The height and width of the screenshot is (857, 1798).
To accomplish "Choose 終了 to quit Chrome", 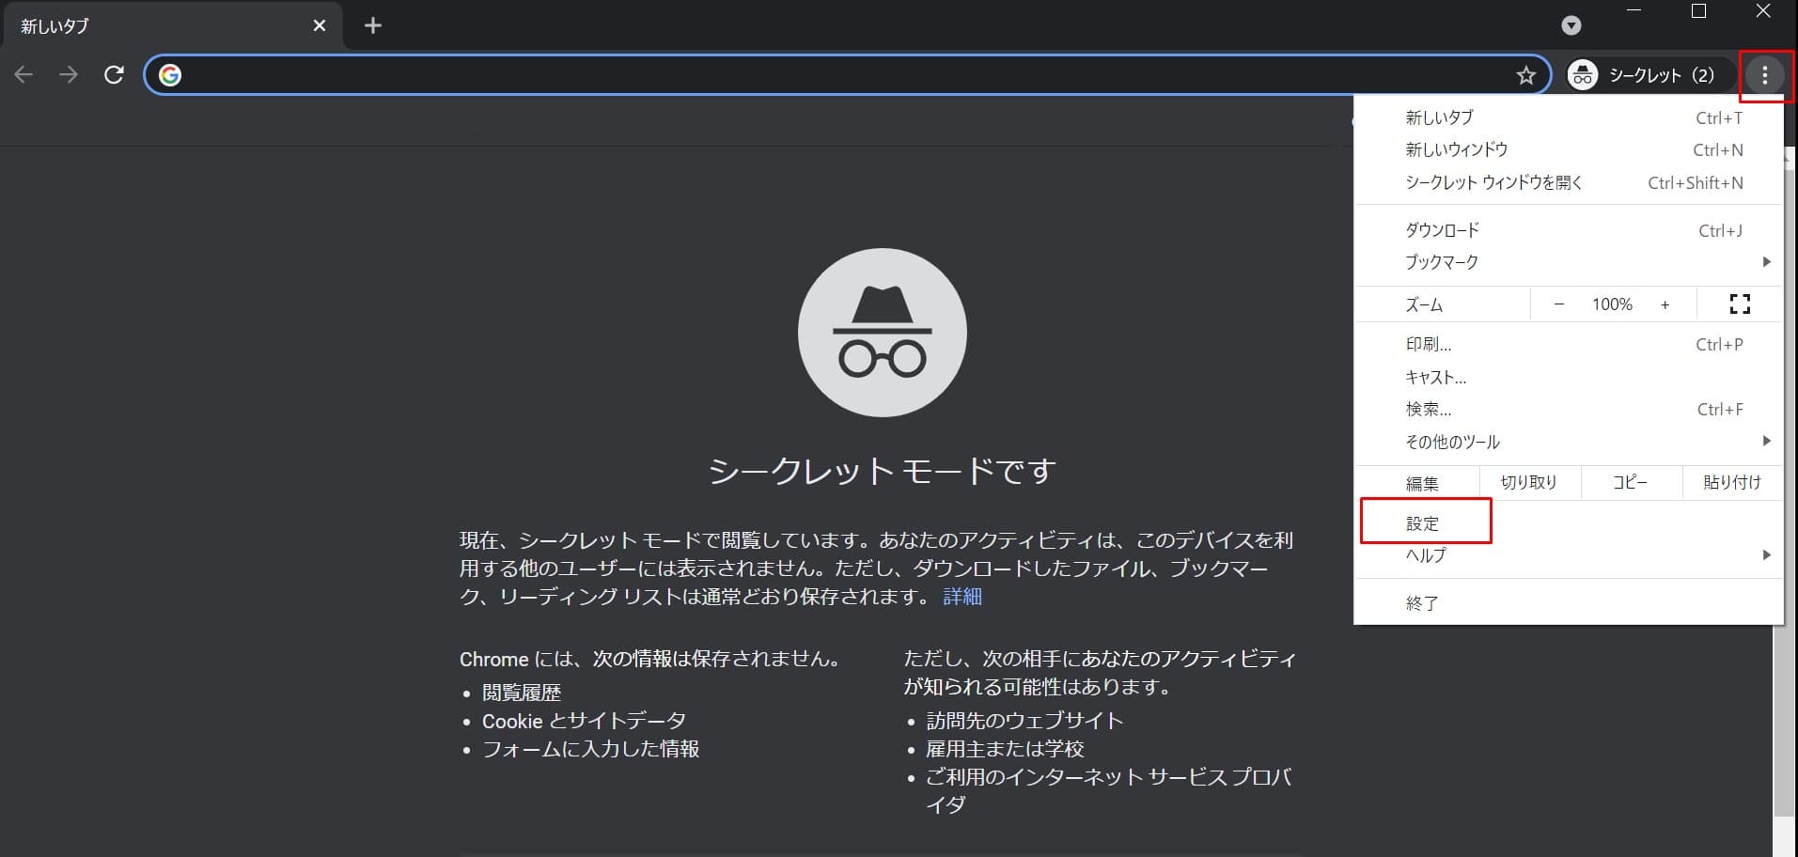I will [1568, 603].
